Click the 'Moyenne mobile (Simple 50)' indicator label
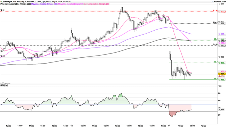The width and height of the screenshot is (226, 127). 71,4
